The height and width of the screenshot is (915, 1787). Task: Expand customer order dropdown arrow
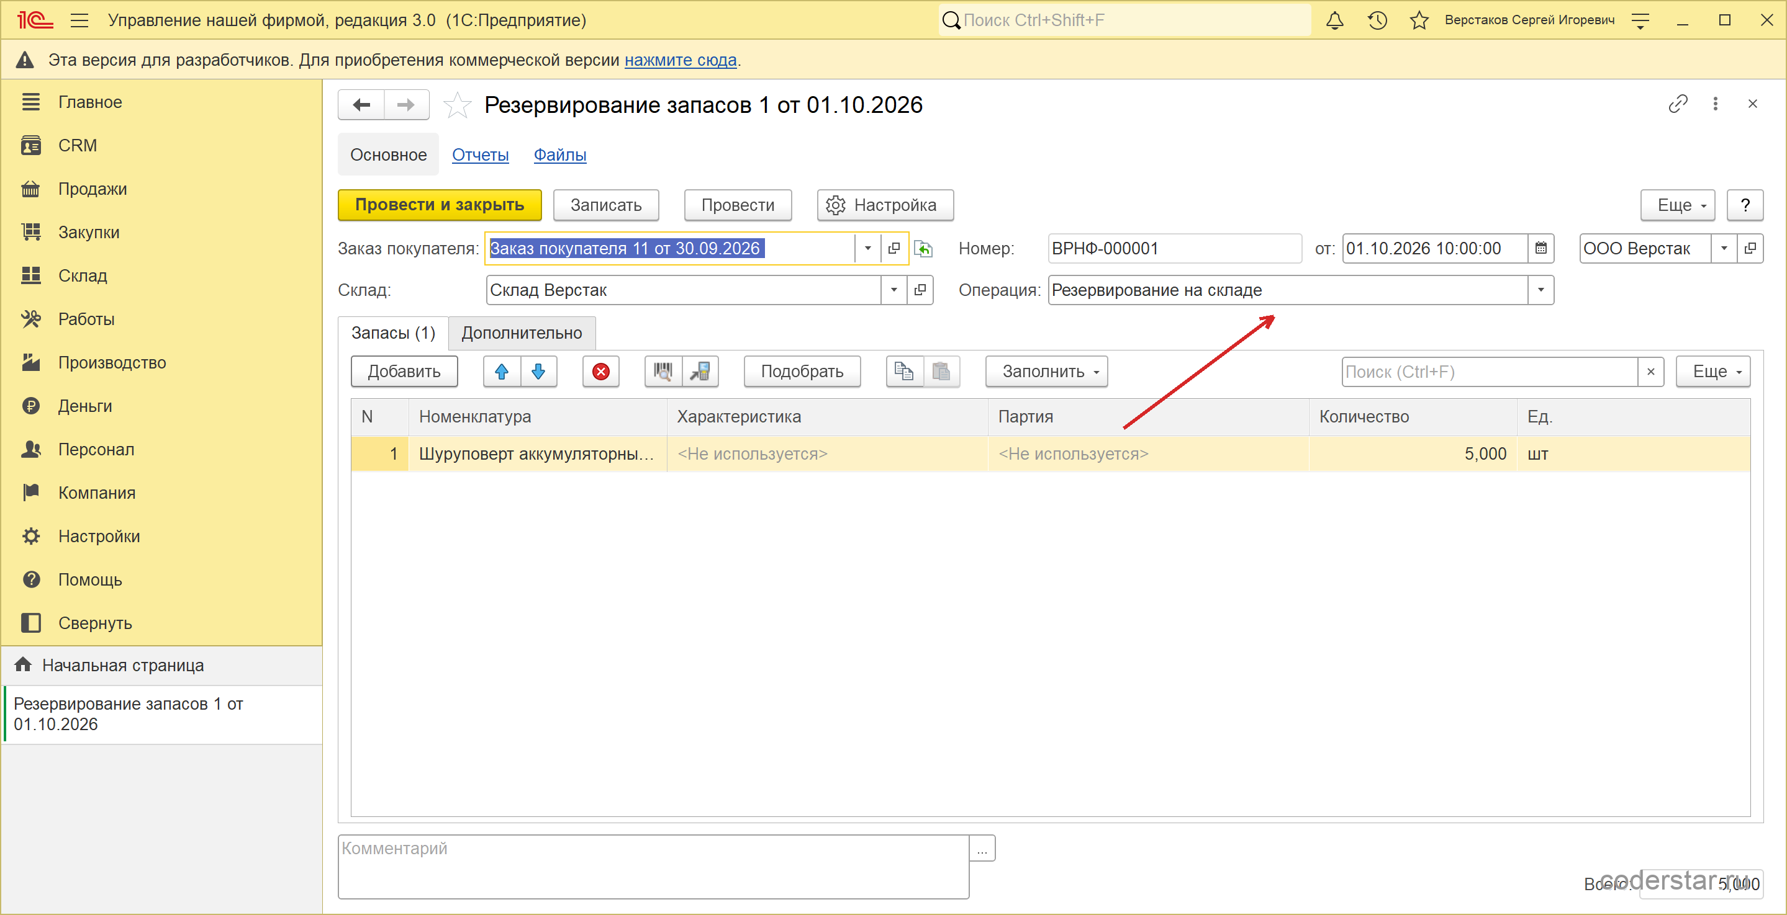coord(867,248)
